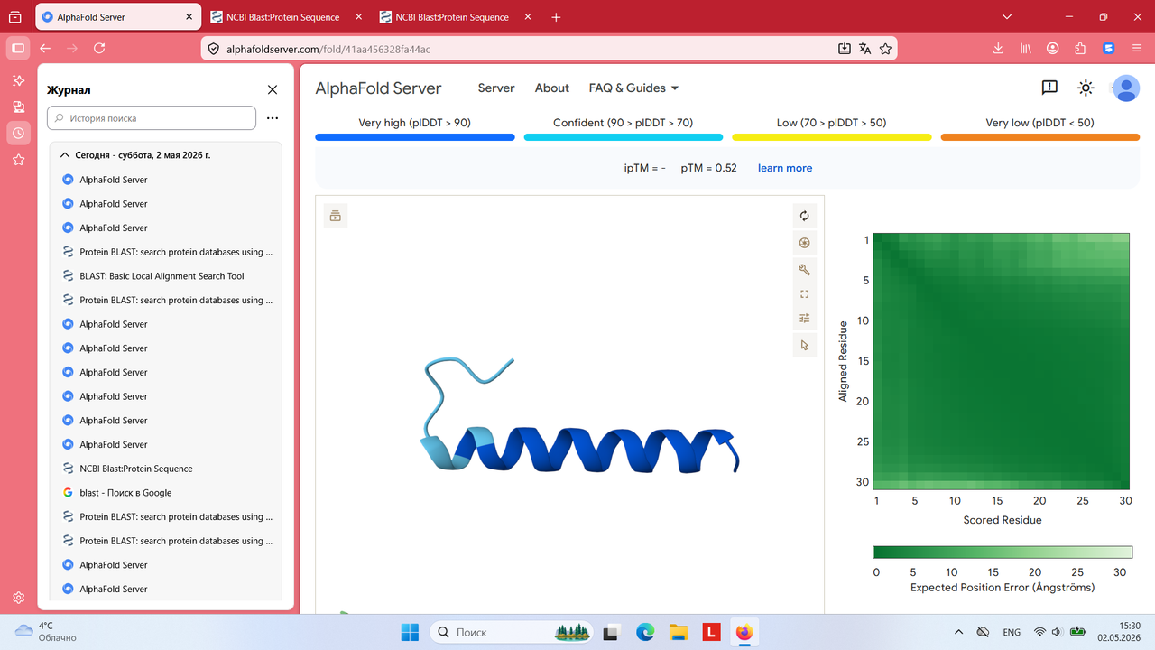Click the Low pLDDT yellow legend bar
The width and height of the screenshot is (1155, 650).
pyautogui.click(x=831, y=137)
